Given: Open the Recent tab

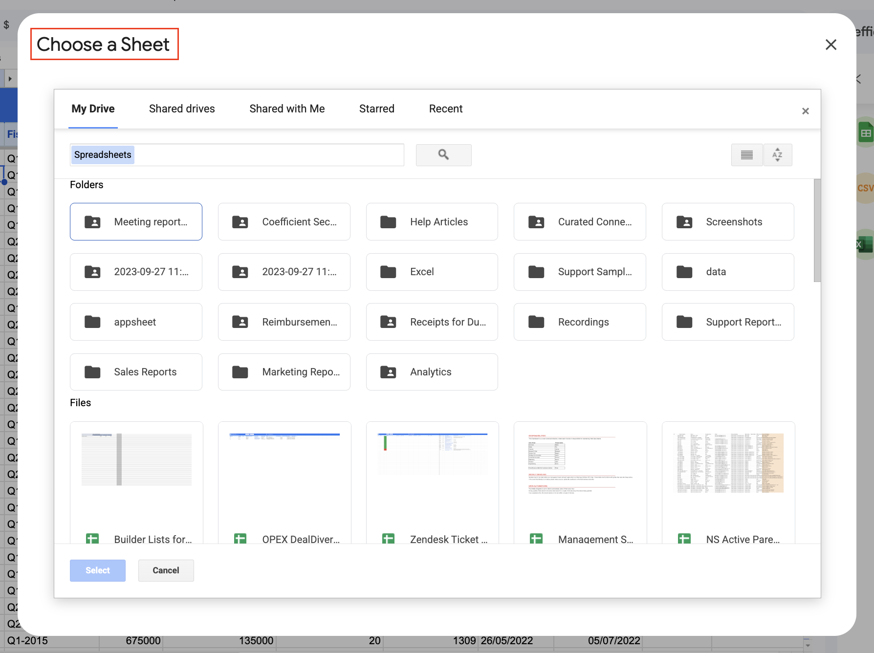Looking at the screenshot, I should (445, 109).
